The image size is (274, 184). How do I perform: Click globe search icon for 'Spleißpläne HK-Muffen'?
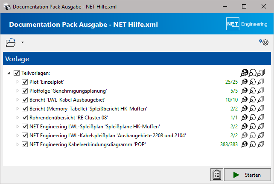pyautogui.click(x=244, y=127)
